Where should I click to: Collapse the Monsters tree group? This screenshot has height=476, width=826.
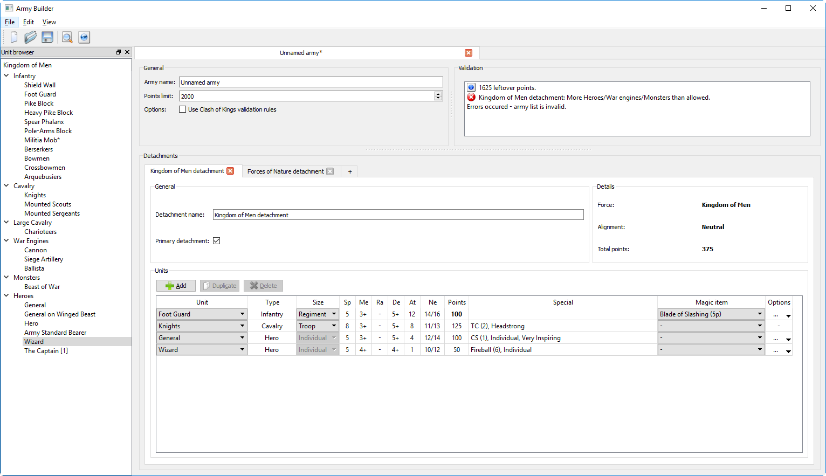(x=6, y=278)
